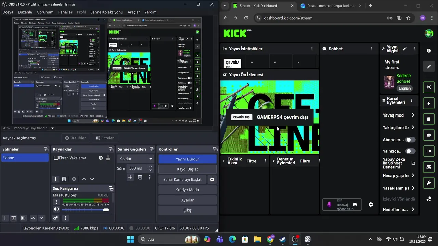Delete selected source with Kaynaklar trash icon
The width and height of the screenshot is (438, 246).
point(64,179)
